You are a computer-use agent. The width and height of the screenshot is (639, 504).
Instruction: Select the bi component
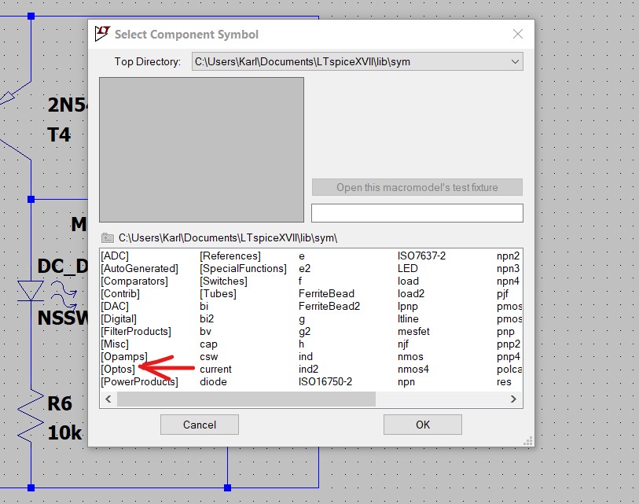click(x=204, y=306)
